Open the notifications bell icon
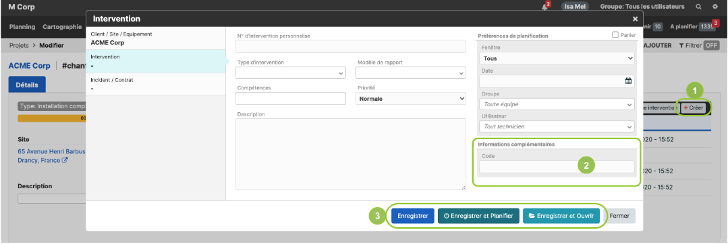This screenshot has height=244, width=728. click(544, 7)
